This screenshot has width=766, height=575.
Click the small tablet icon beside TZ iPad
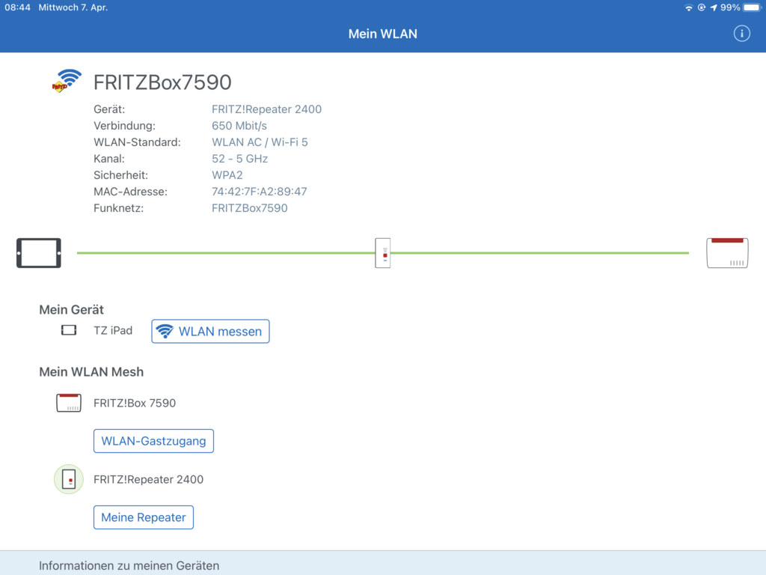(69, 330)
